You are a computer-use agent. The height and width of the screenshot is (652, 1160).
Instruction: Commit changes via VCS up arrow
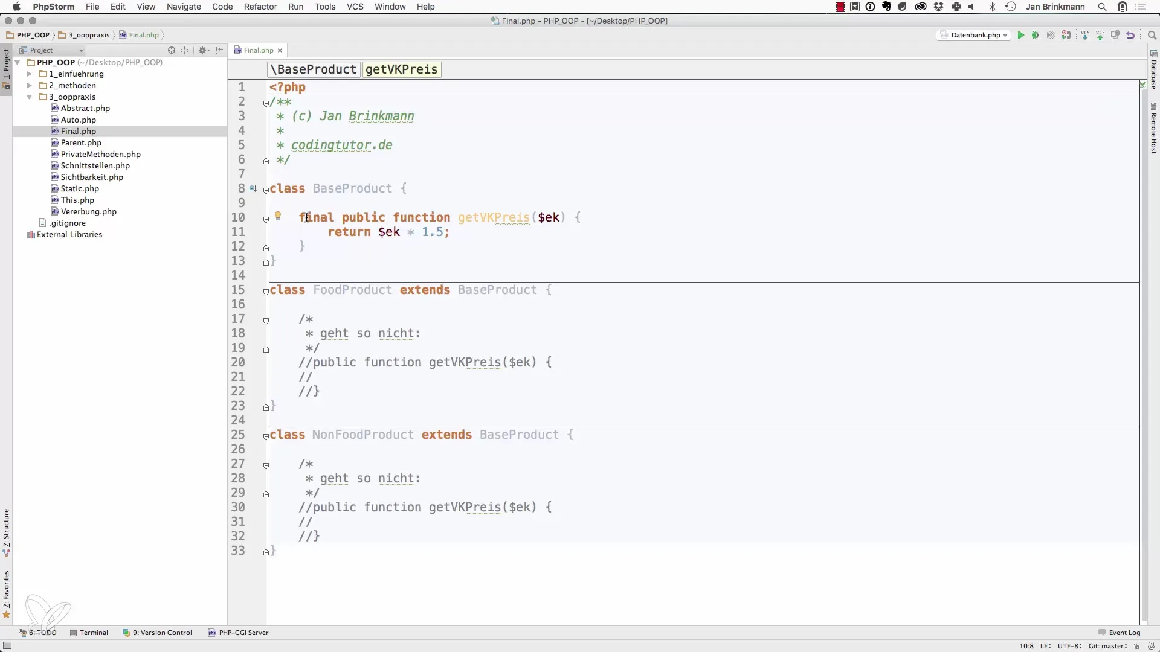point(1100,35)
